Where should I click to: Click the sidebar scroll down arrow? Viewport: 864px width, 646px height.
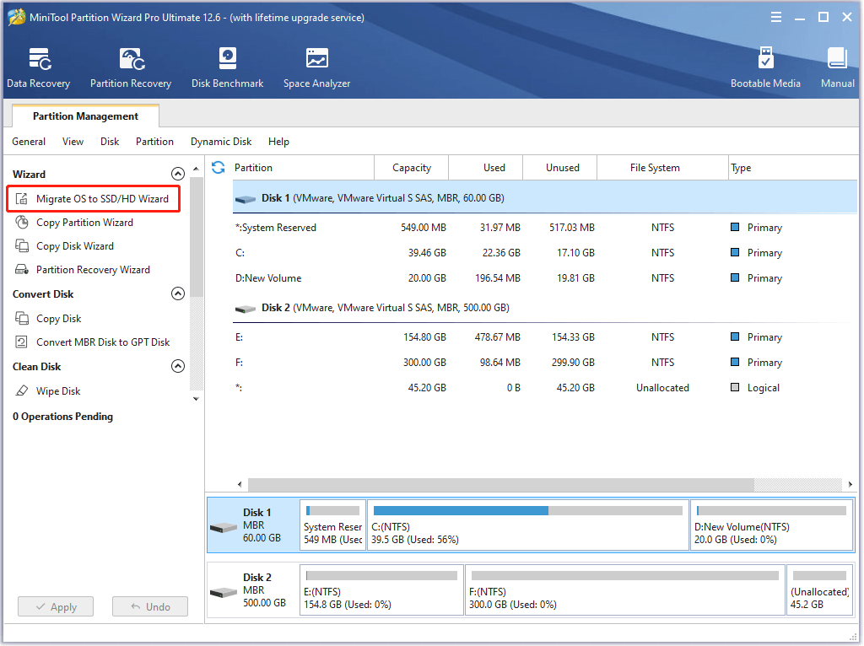[196, 399]
